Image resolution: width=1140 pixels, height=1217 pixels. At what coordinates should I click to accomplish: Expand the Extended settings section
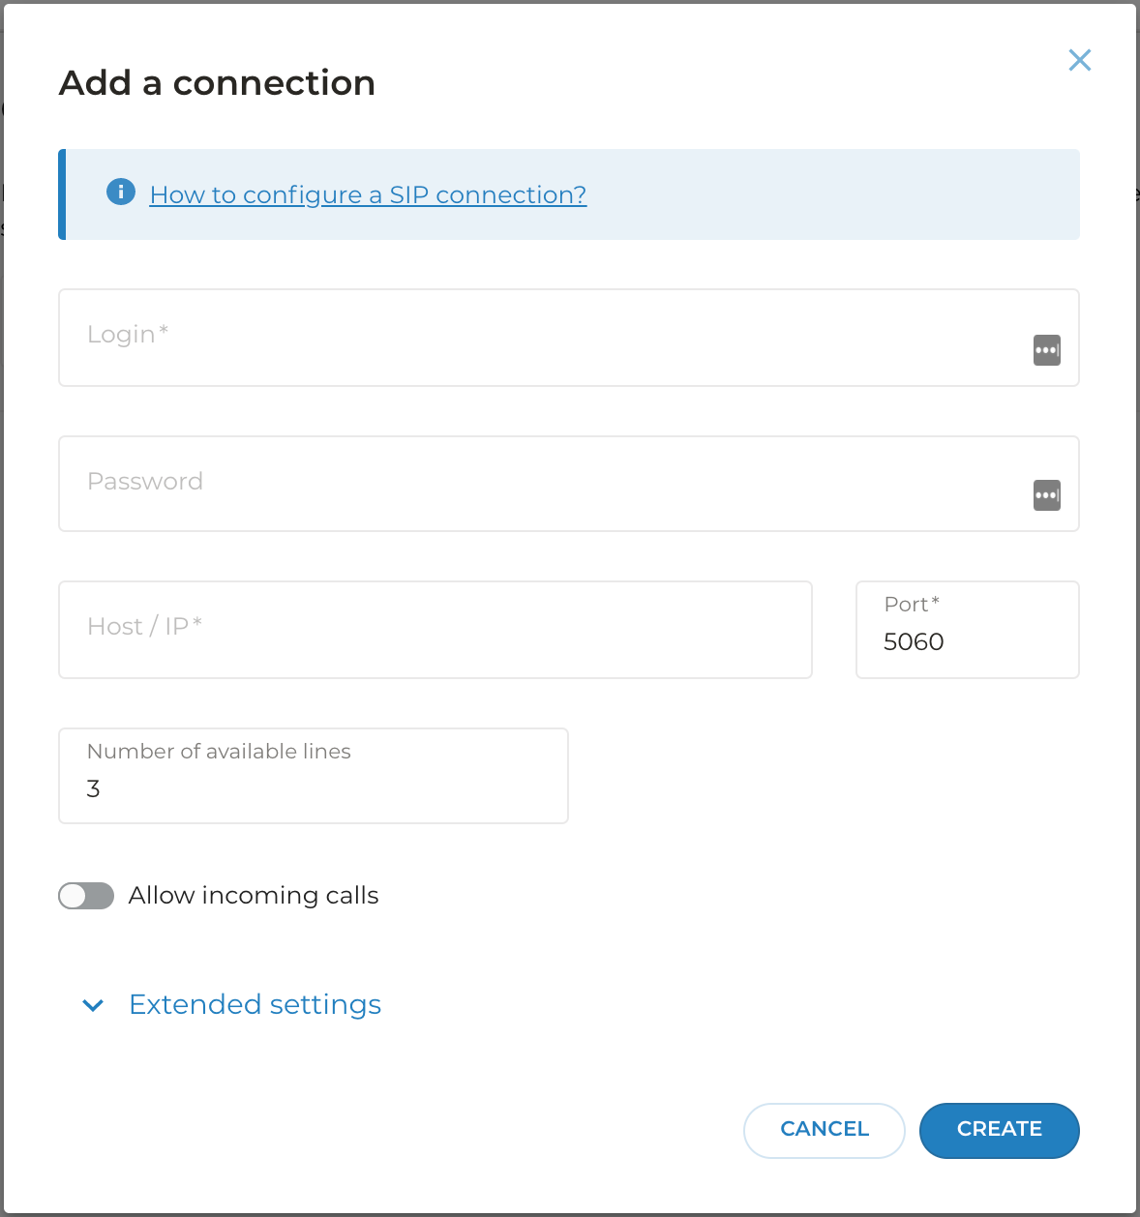pos(255,1004)
